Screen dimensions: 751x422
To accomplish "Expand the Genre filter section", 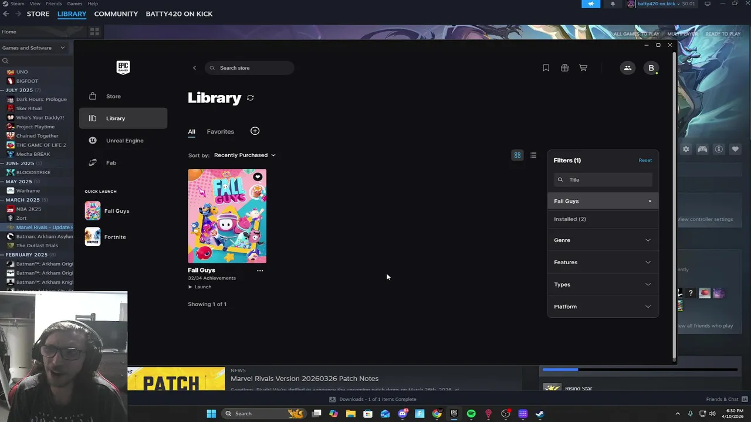I will coord(603,240).
